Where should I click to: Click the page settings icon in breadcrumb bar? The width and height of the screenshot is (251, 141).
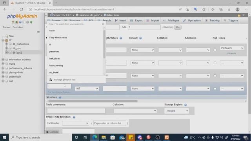tap(239, 15)
